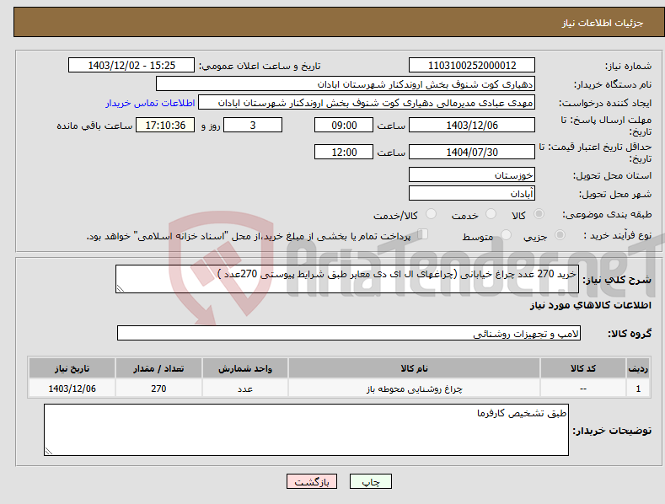Click the delivery province field خوزستان
Image resolution: width=665 pixels, height=504 pixels.
pyautogui.click(x=472, y=174)
